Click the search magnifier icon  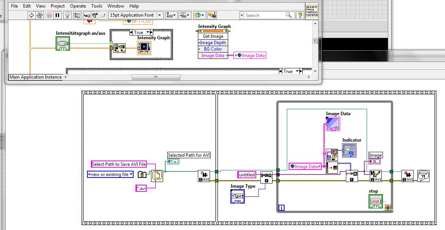[289, 15]
